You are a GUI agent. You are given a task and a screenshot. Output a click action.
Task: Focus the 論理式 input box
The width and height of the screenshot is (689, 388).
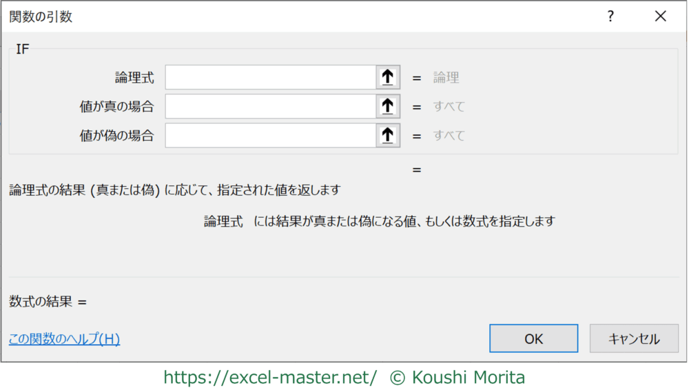pos(270,78)
